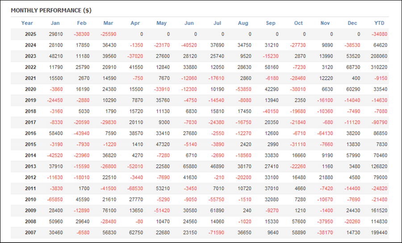Image resolution: width=402 pixels, height=243 pixels.
Task: Click the Nov column header
Action: tap(325, 23)
